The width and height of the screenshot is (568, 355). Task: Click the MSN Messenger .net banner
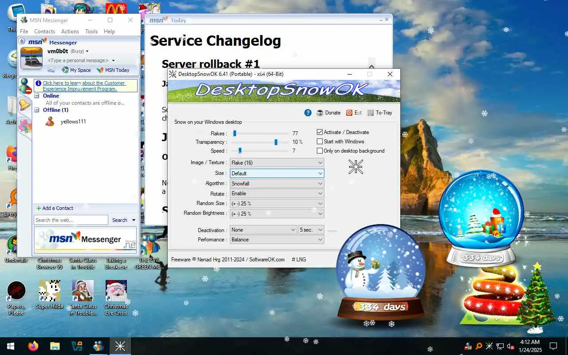[86, 240]
